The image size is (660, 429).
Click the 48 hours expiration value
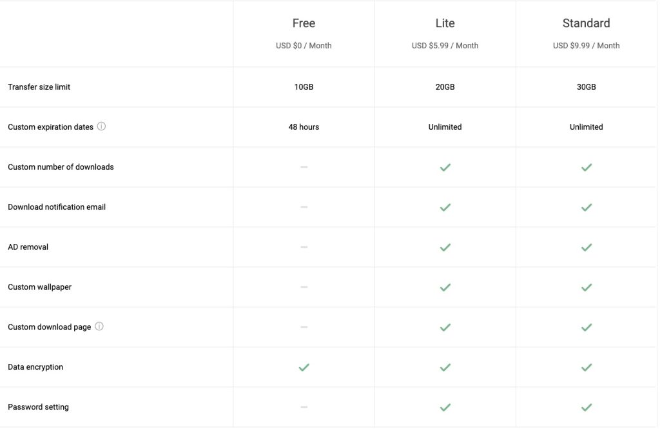pos(303,126)
